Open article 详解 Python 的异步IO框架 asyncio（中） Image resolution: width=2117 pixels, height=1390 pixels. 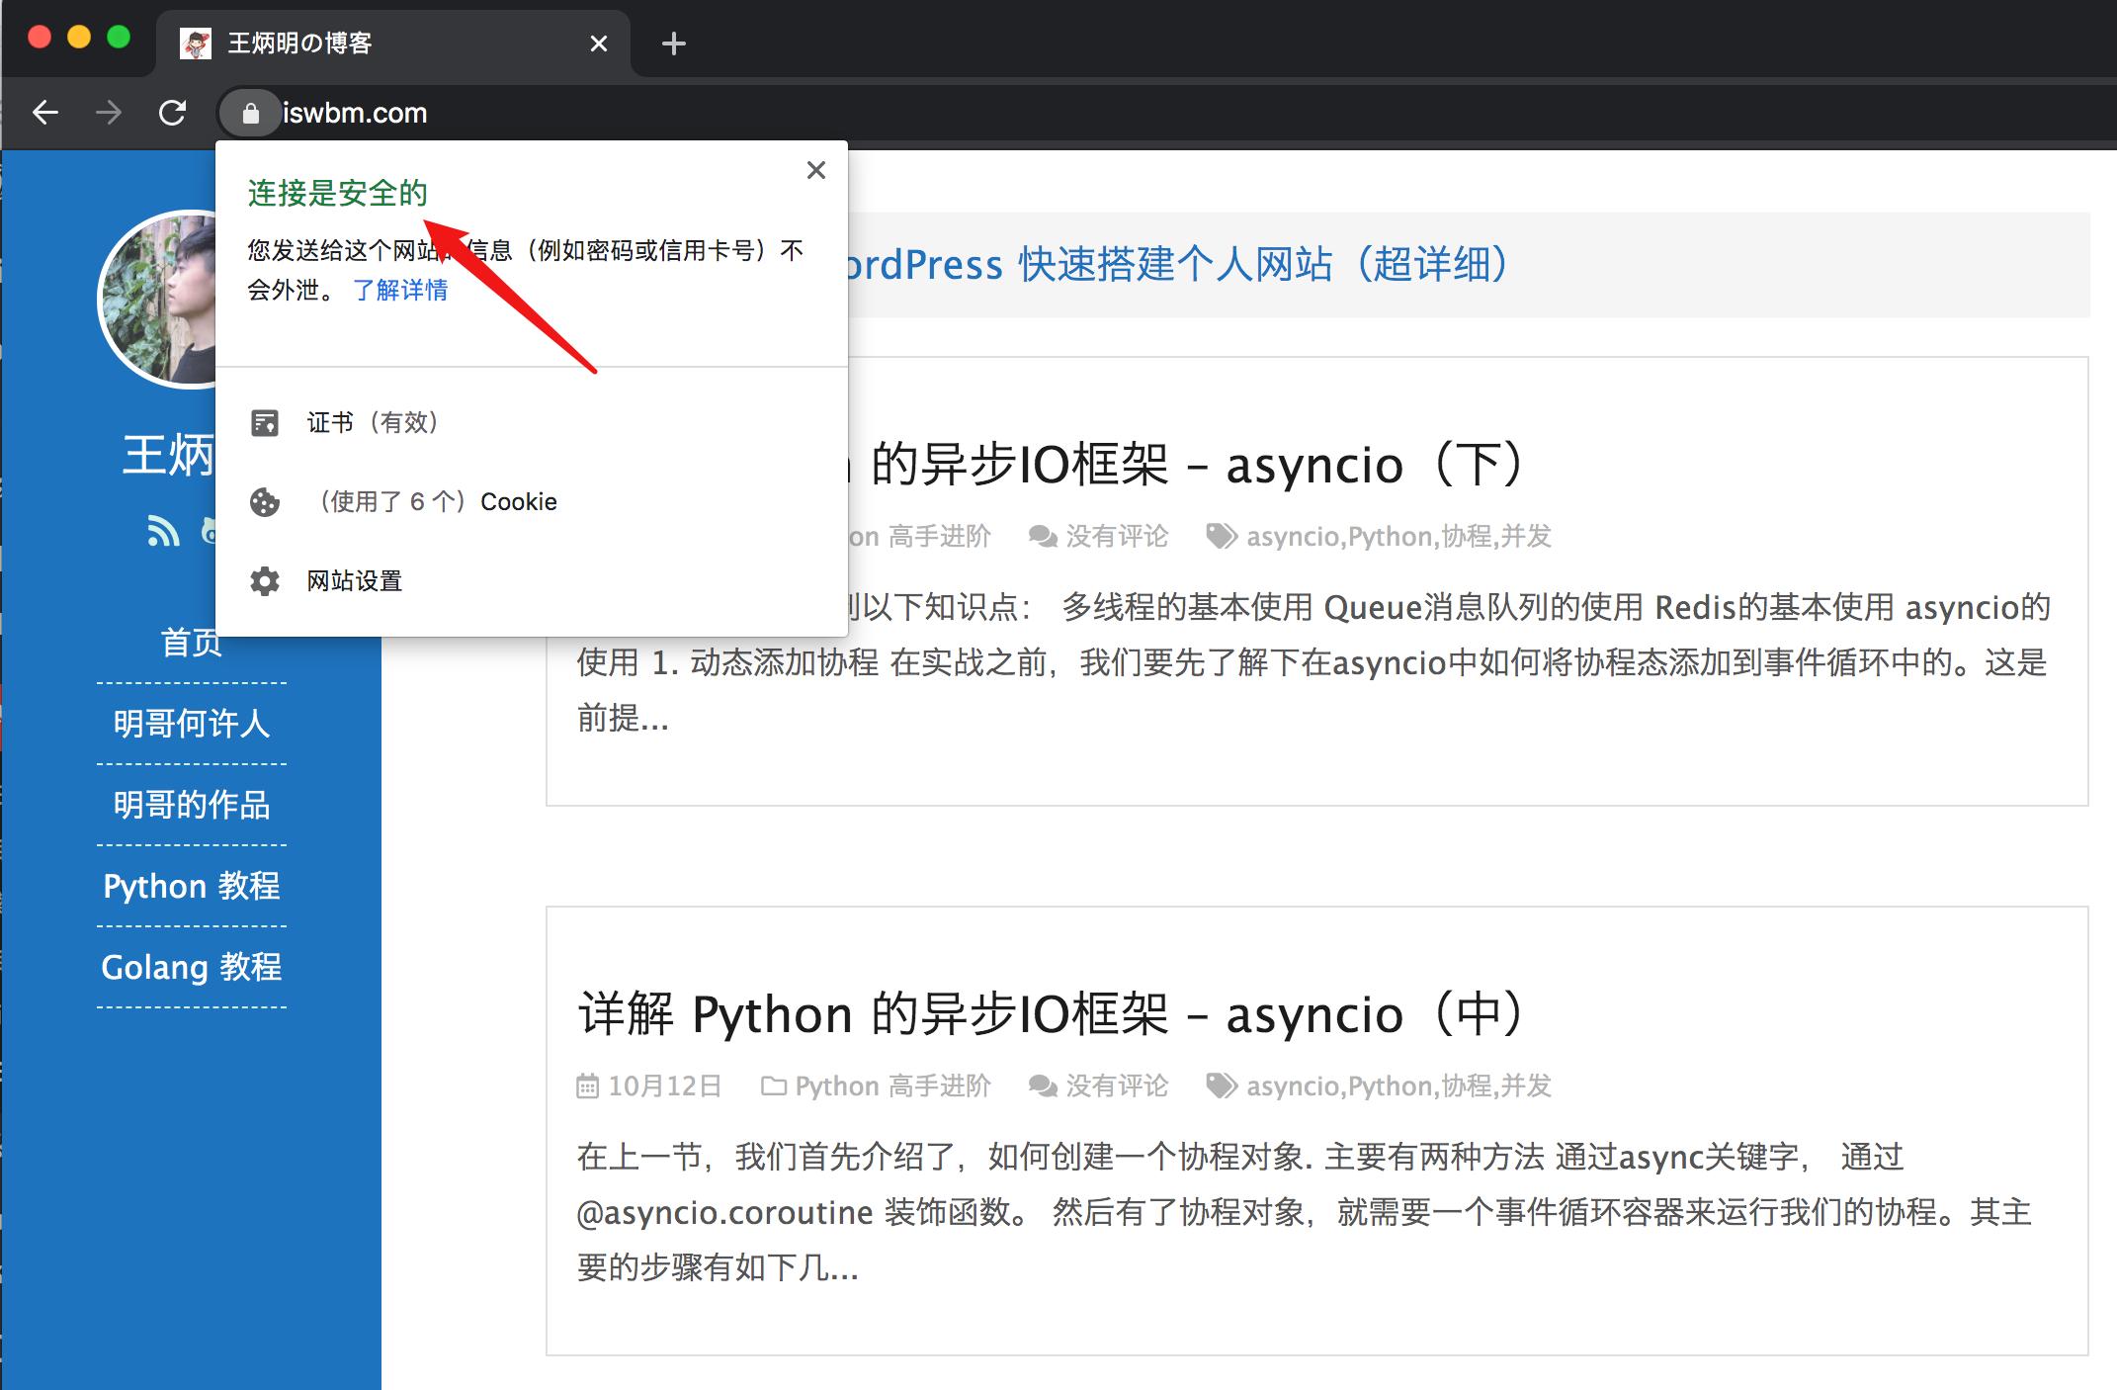click(x=1052, y=1014)
